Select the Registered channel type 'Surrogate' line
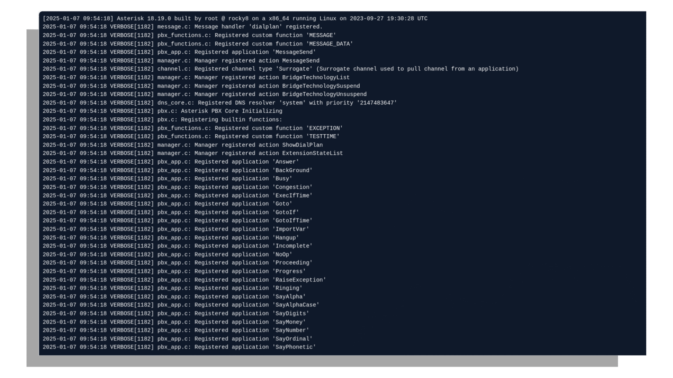Viewport: 673px width, 378px height. [x=280, y=69]
